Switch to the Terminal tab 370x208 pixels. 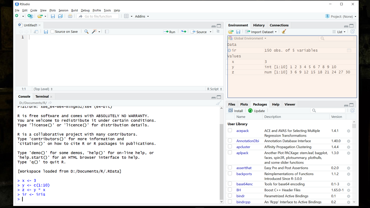(x=42, y=96)
